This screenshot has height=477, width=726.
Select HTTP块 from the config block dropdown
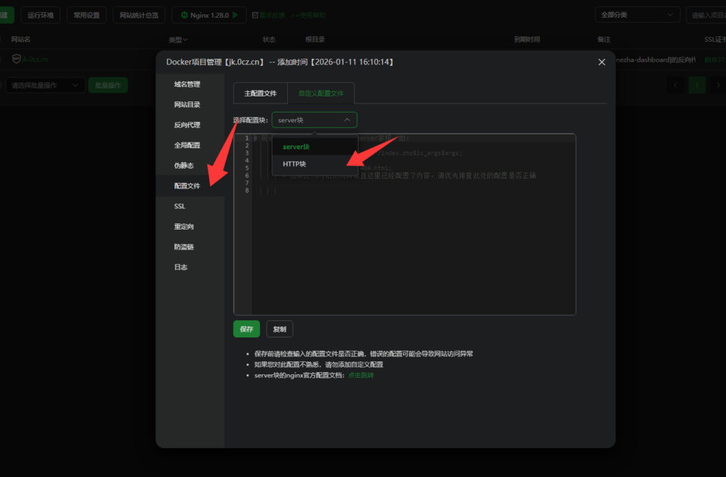click(x=294, y=163)
